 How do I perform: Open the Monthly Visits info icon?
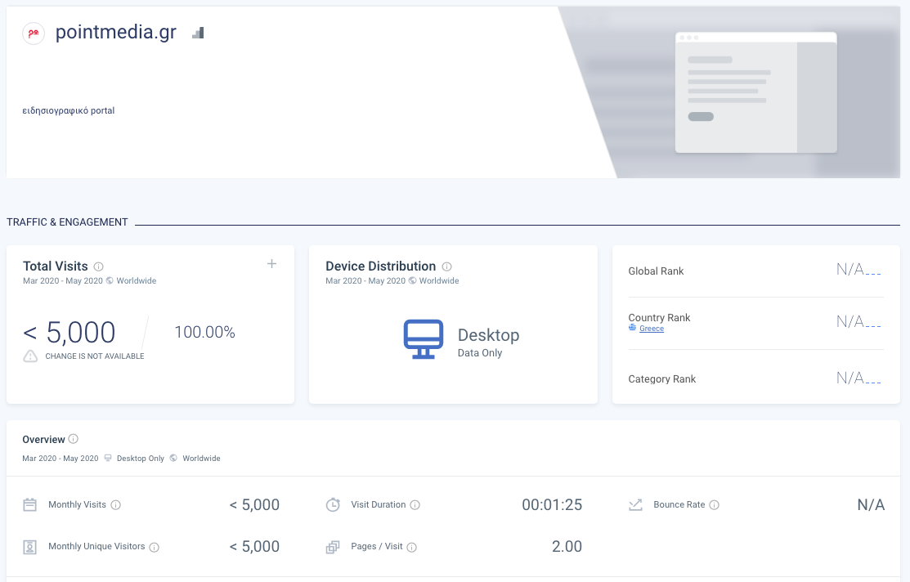(x=116, y=505)
